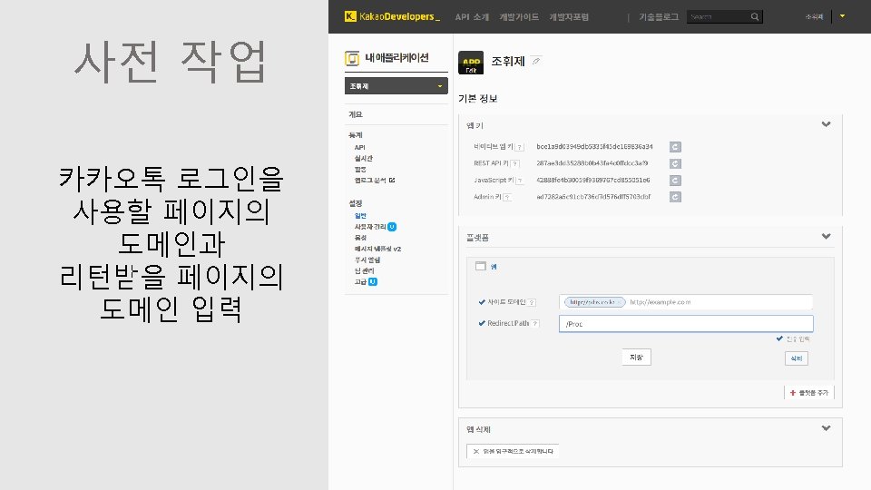Viewport: 871px width, 490px height.
Task: Click the 삭제 delete platform button
Action: tap(797, 358)
